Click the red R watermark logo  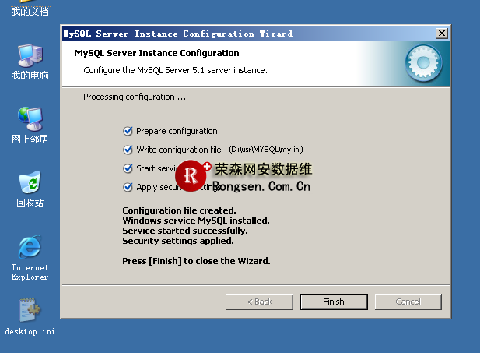pyautogui.click(x=191, y=175)
